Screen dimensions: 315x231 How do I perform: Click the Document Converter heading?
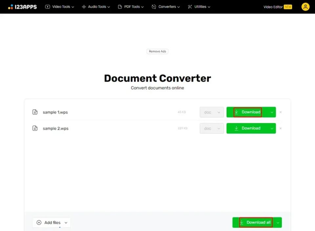pos(157,78)
